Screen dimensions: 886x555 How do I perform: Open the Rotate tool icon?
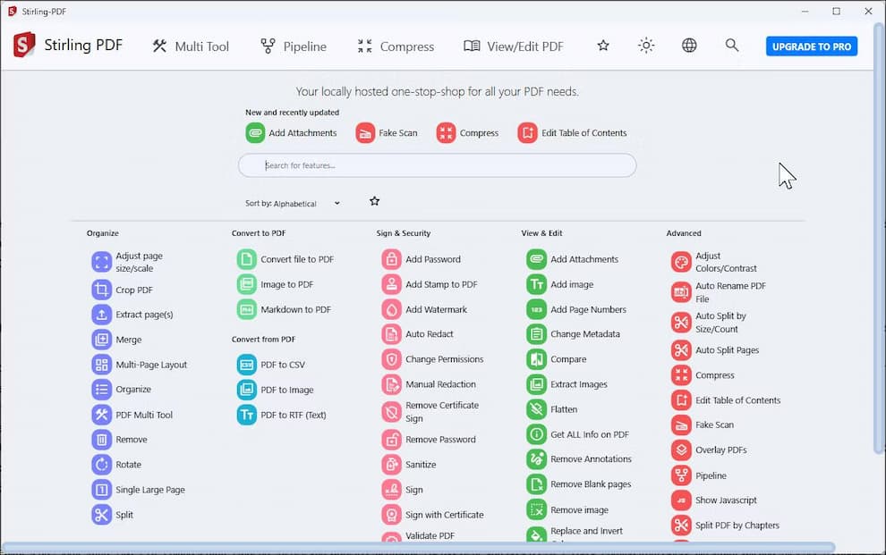102,465
